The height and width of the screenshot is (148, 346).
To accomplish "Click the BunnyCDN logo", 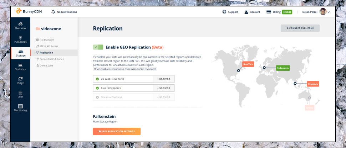I will 29,12.
